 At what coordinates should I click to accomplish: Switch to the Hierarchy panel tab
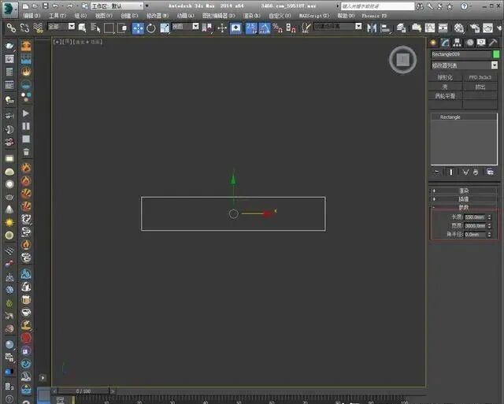[x=457, y=43]
